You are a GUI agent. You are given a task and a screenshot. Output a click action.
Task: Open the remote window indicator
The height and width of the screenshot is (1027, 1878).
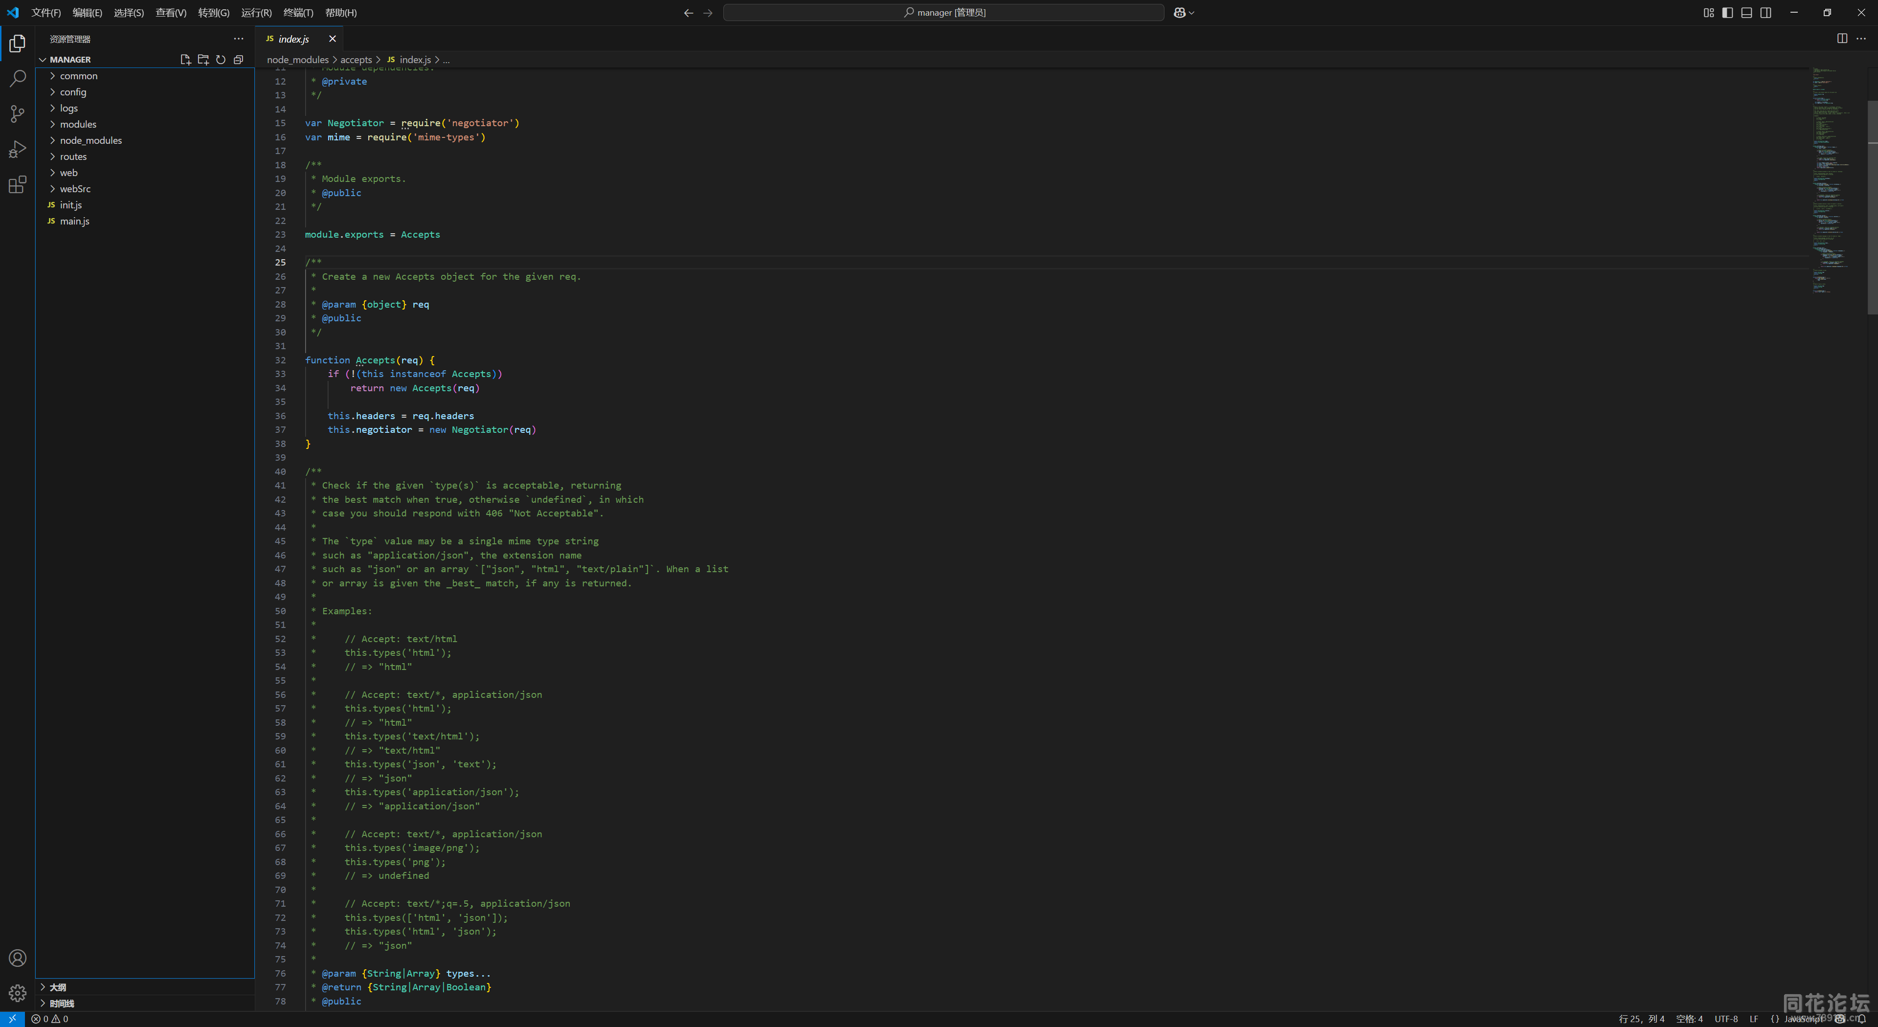(x=12, y=1019)
